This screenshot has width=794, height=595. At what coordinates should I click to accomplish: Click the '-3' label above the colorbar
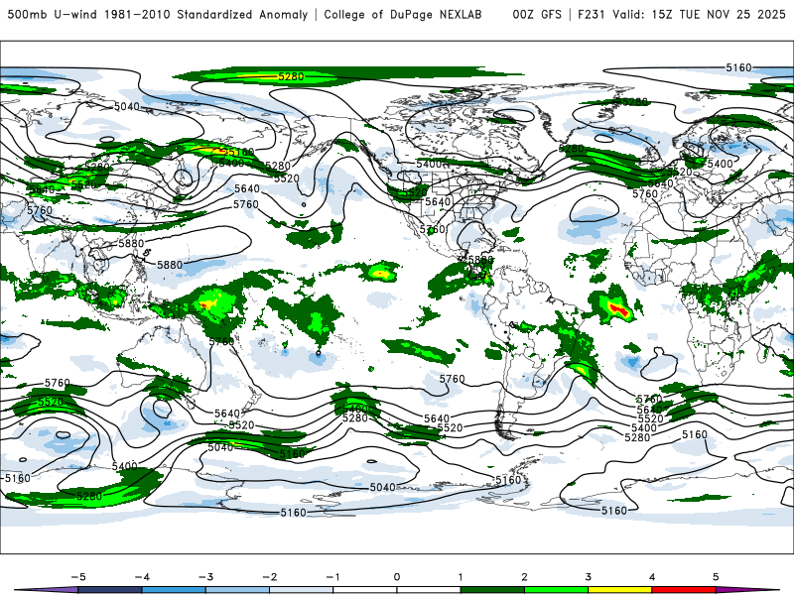point(205,577)
